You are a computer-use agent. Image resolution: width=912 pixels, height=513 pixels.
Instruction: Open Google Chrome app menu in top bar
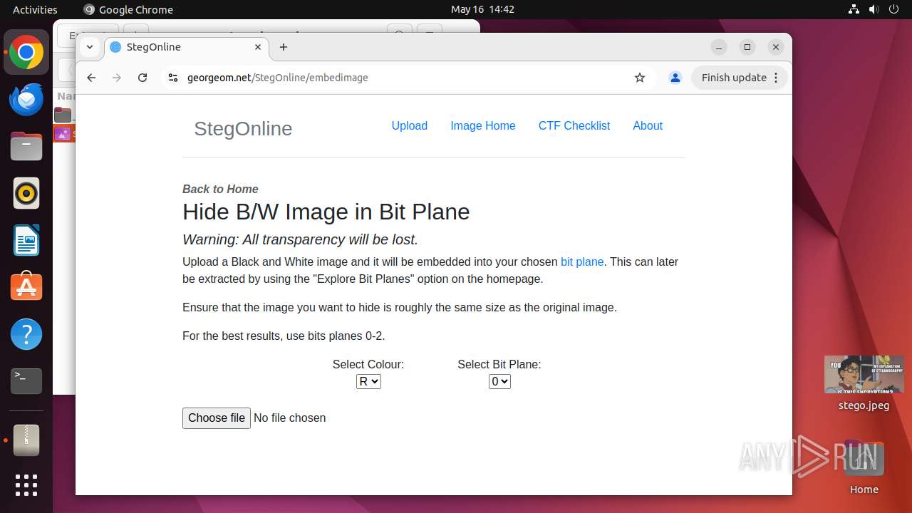click(x=128, y=9)
